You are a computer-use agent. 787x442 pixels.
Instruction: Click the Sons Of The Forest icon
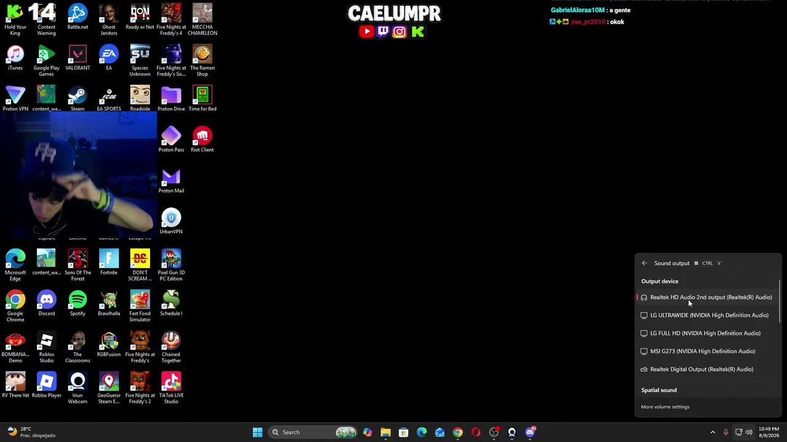click(x=77, y=264)
